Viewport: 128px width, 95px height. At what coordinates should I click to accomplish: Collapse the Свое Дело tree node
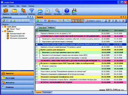pos(3,27)
